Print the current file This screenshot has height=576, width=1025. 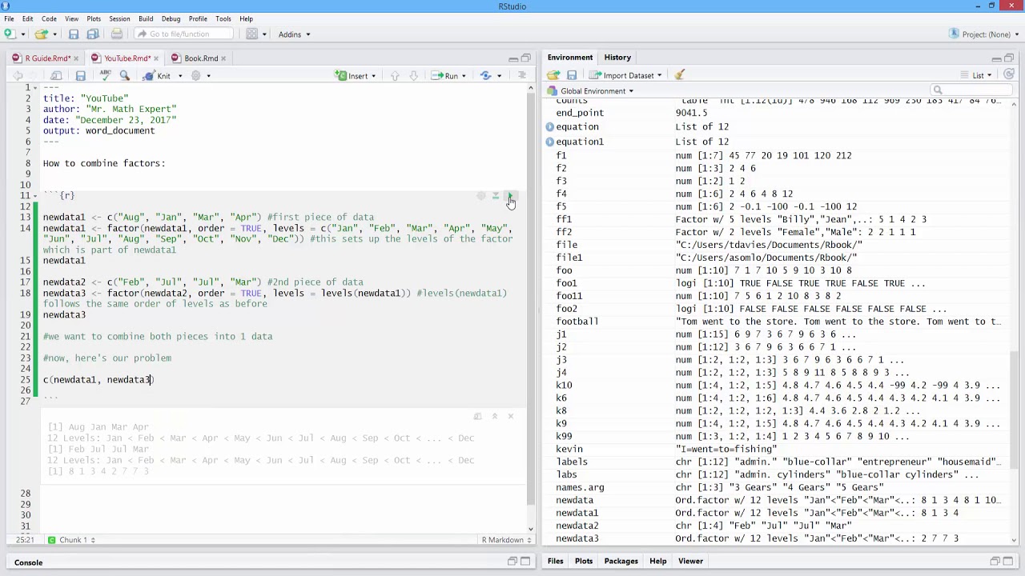point(117,34)
